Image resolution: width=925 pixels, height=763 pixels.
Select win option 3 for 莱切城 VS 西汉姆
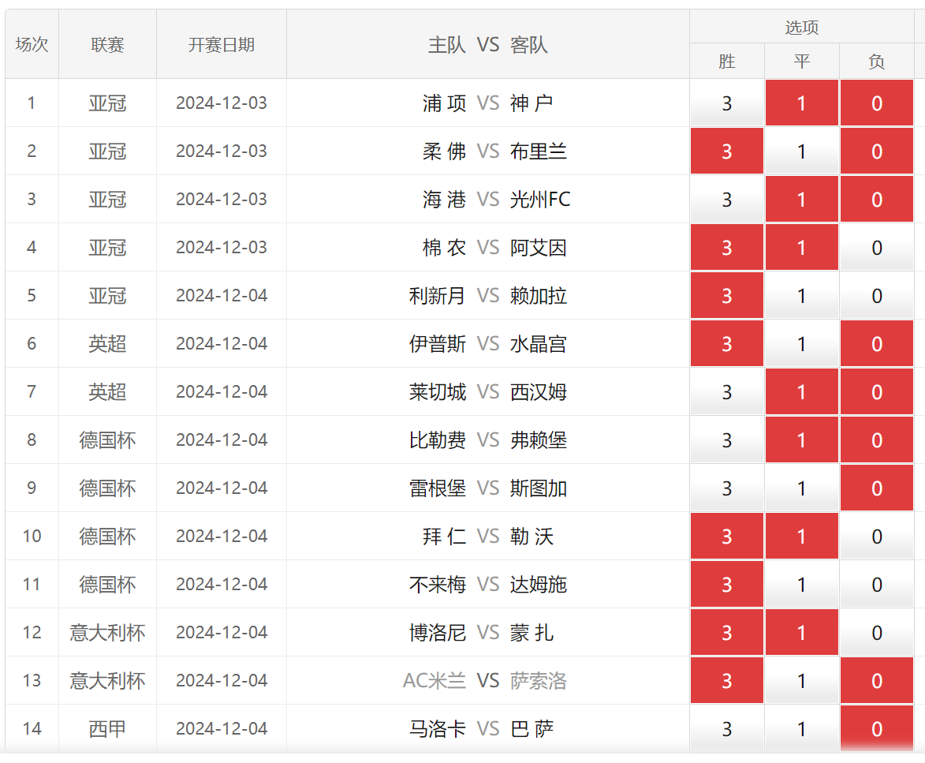pos(727,392)
